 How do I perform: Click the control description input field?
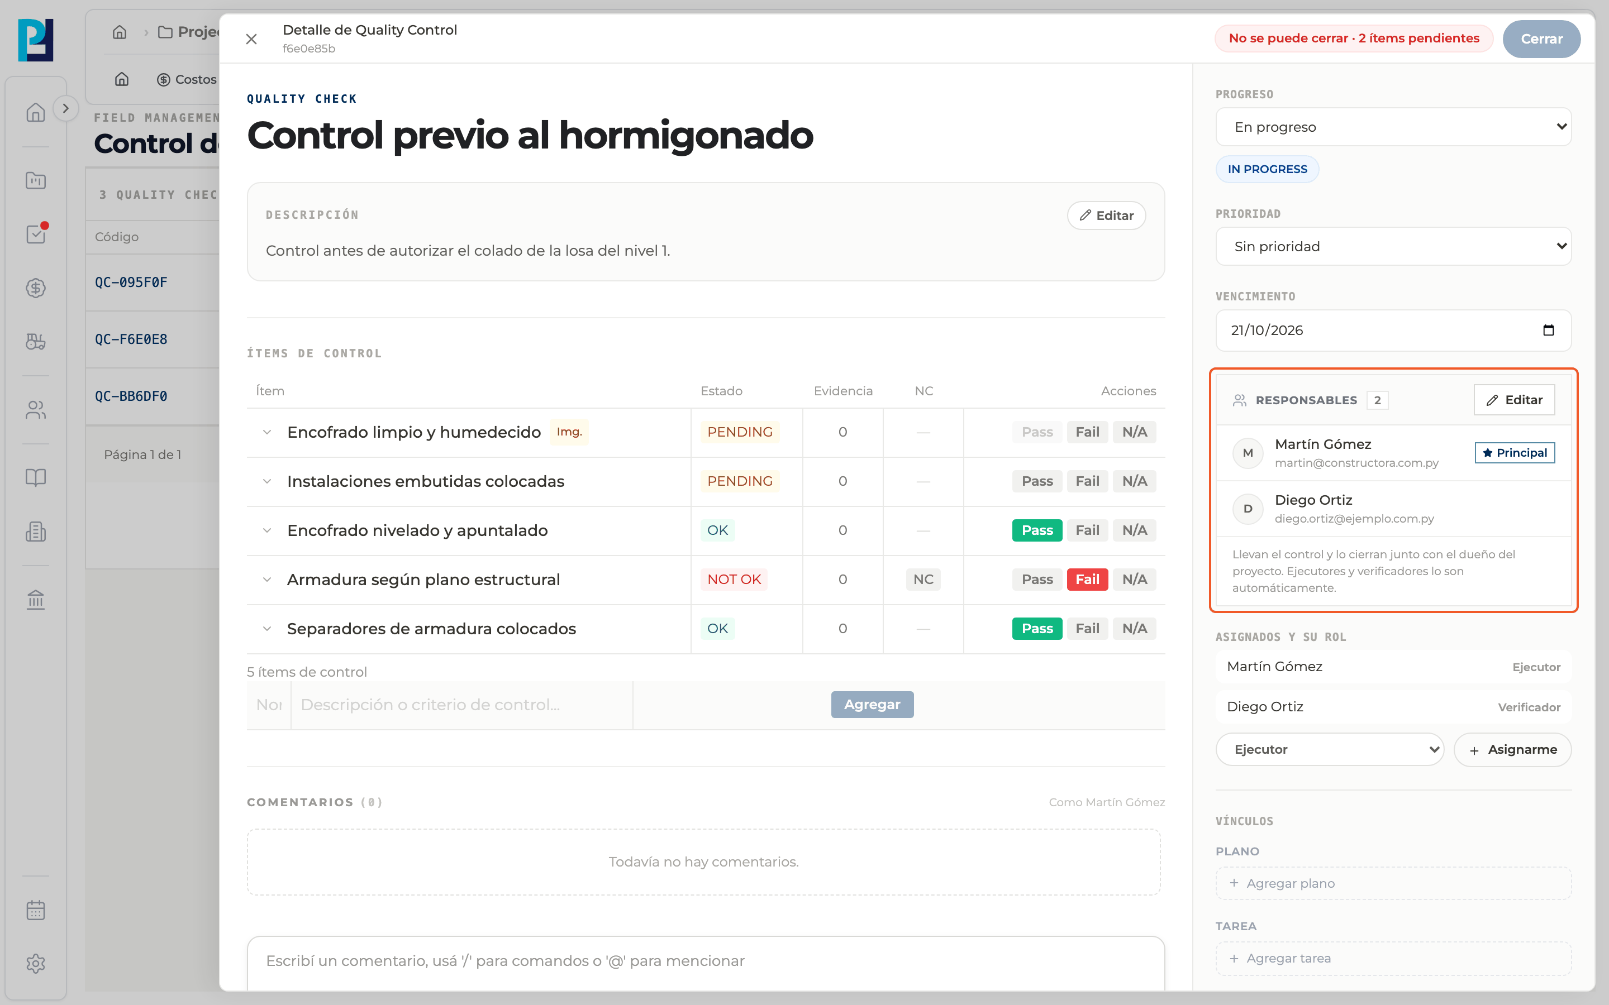pos(461,705)
